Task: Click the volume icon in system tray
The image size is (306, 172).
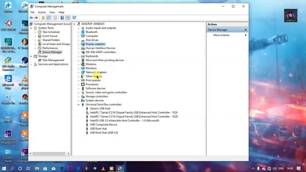Action: click(x=274, y=168)
